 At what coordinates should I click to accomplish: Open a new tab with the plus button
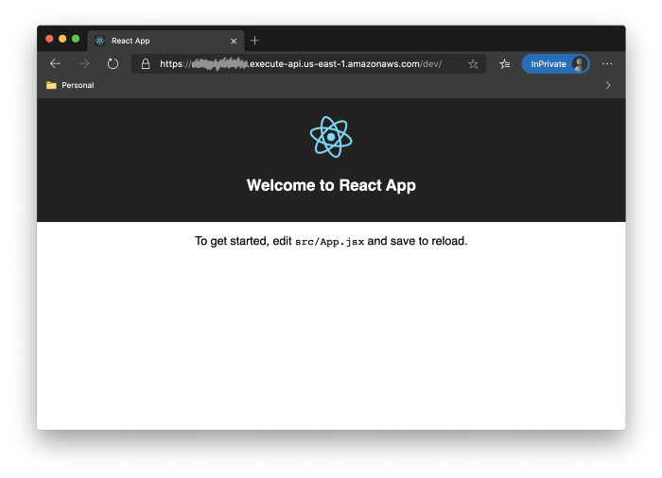coord(254,41)
